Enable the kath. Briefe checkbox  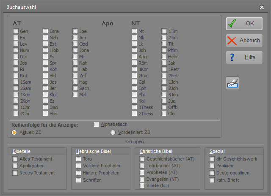coord(212,180)
